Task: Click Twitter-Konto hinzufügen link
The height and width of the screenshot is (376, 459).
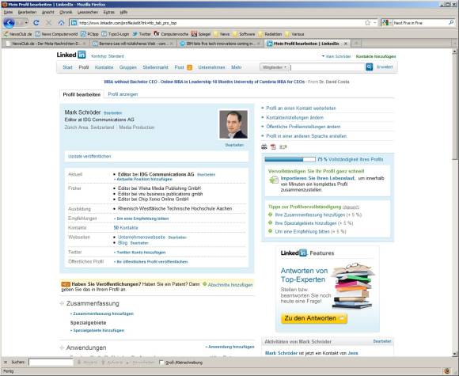Action: (141, 253)
